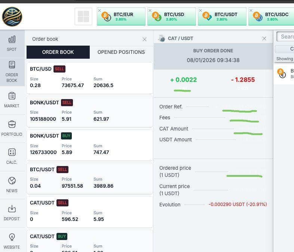This screenshot has height=252, width=294.
Task: Click the platform logo at top left
Action: click(x=12, y=16)
